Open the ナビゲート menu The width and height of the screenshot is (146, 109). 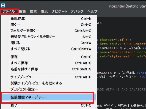[x=59, y=11]
